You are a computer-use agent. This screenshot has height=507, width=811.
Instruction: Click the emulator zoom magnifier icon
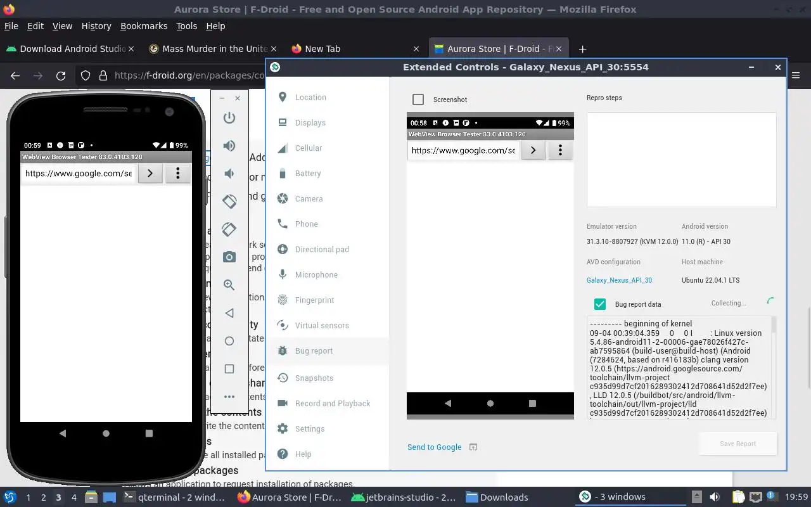[229, 285]
